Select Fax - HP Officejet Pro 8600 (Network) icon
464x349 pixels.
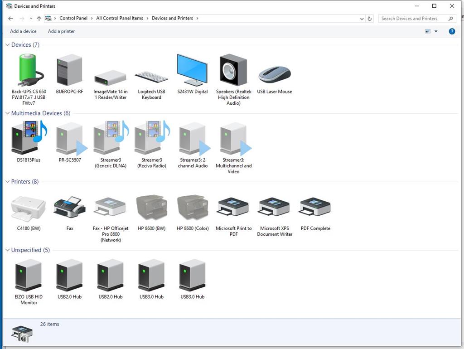[111, 207]
